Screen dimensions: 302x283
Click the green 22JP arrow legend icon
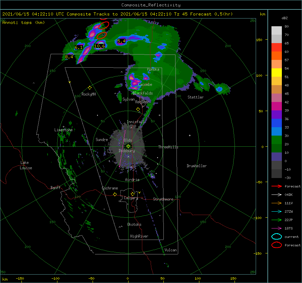[276, 220]
